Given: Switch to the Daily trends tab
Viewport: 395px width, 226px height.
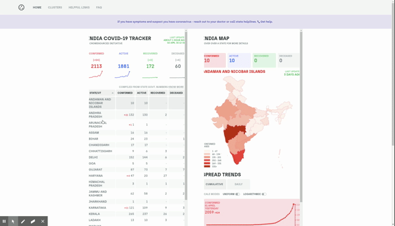Looking at the screenshot, I should coord(239,184).
